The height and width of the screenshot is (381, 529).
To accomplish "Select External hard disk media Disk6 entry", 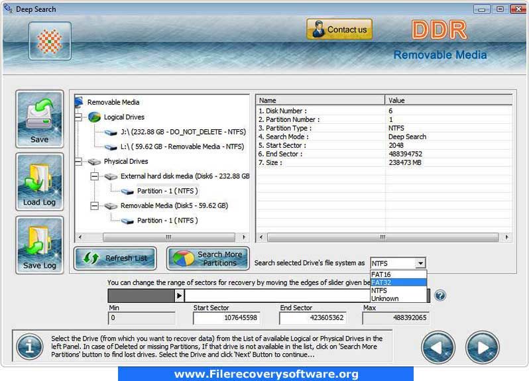I will 185,176.
